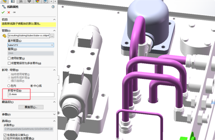
Task: Collapse the bend-elbow section
Action: 55,70
